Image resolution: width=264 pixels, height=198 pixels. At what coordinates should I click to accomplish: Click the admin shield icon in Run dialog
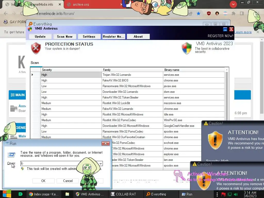[22, 169]
